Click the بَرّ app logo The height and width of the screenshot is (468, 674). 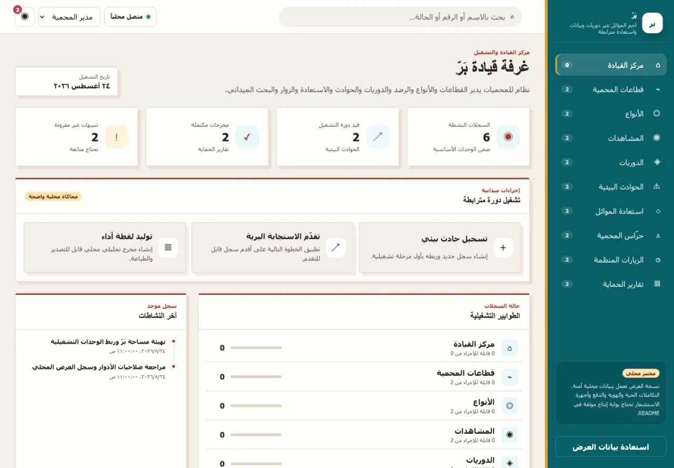[x=652, y=23]
